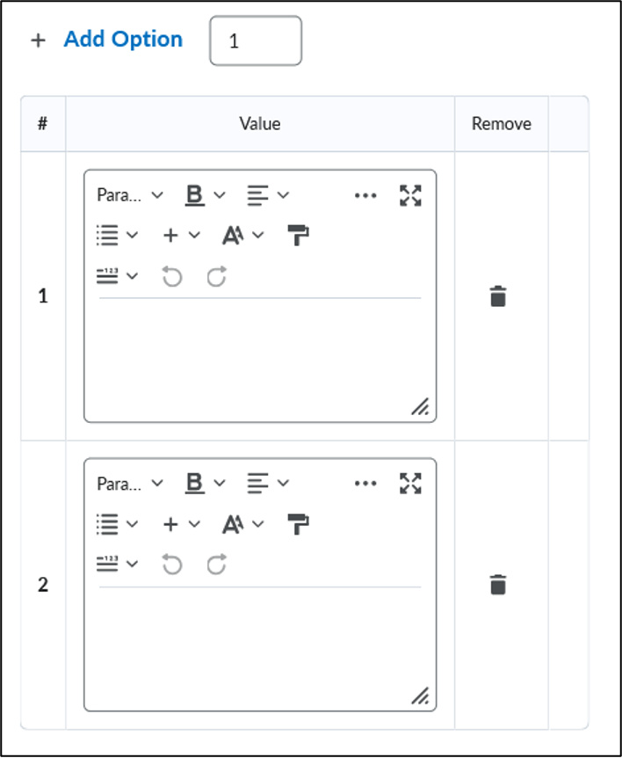The height and width of the screenshot is (758, 622).
Task: Open the Paragraph format dropdown in option 2 editor
Action: 130,483
